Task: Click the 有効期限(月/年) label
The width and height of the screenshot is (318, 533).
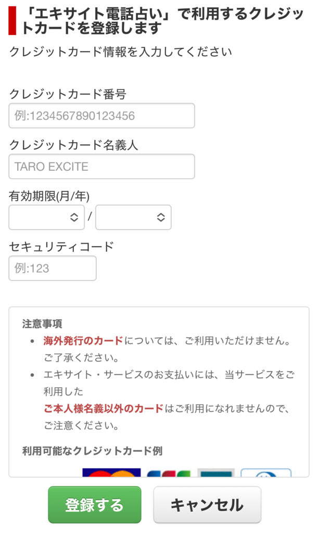Action: pyautogui.click(x=49, y=196)
